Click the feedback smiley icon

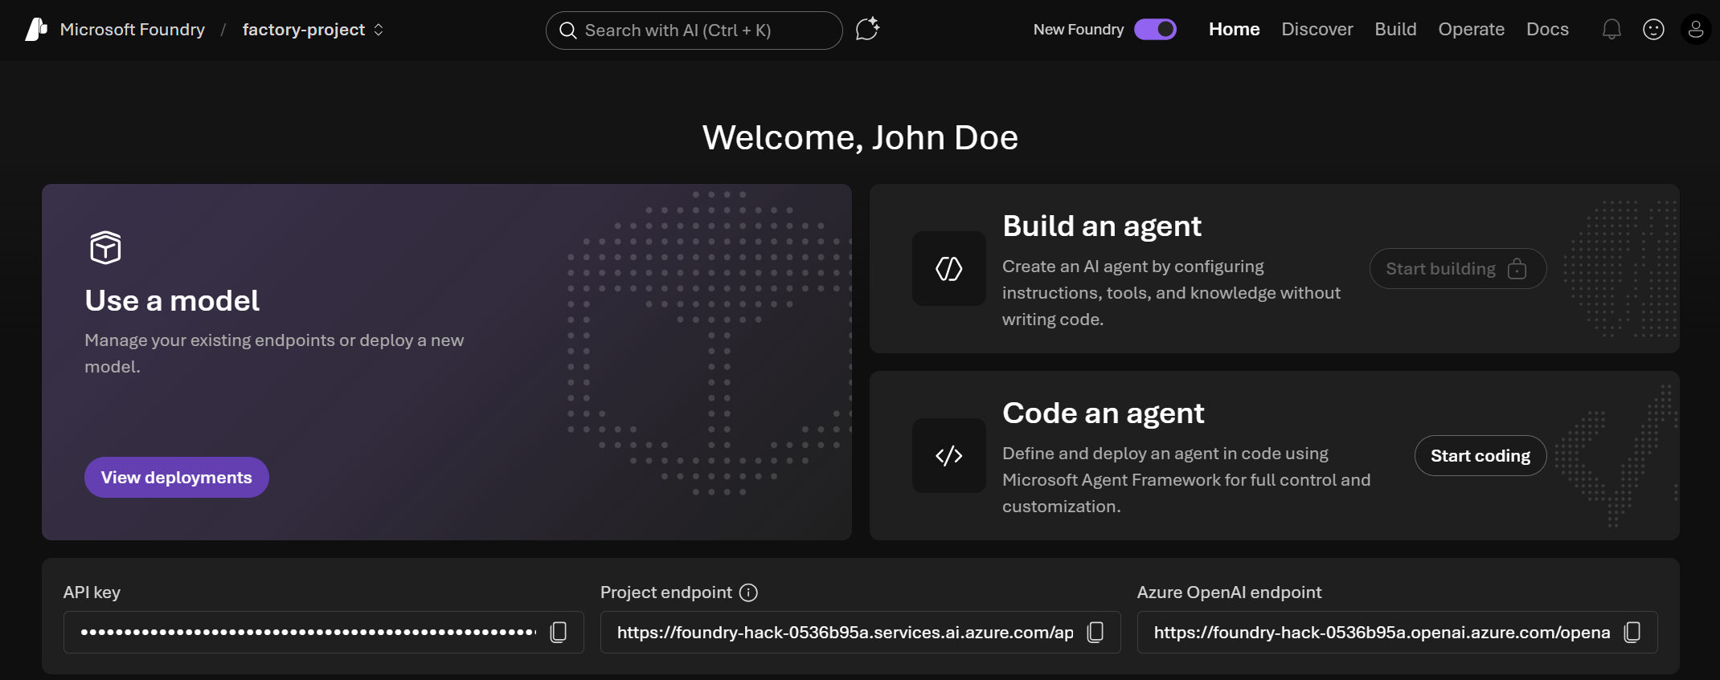tap(1653, 30)
